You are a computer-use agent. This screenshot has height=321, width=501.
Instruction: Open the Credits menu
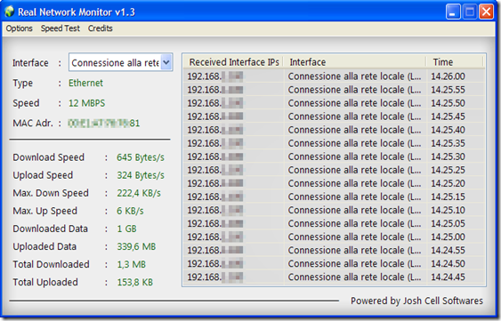pyautogui.click(x=101, y=28)
